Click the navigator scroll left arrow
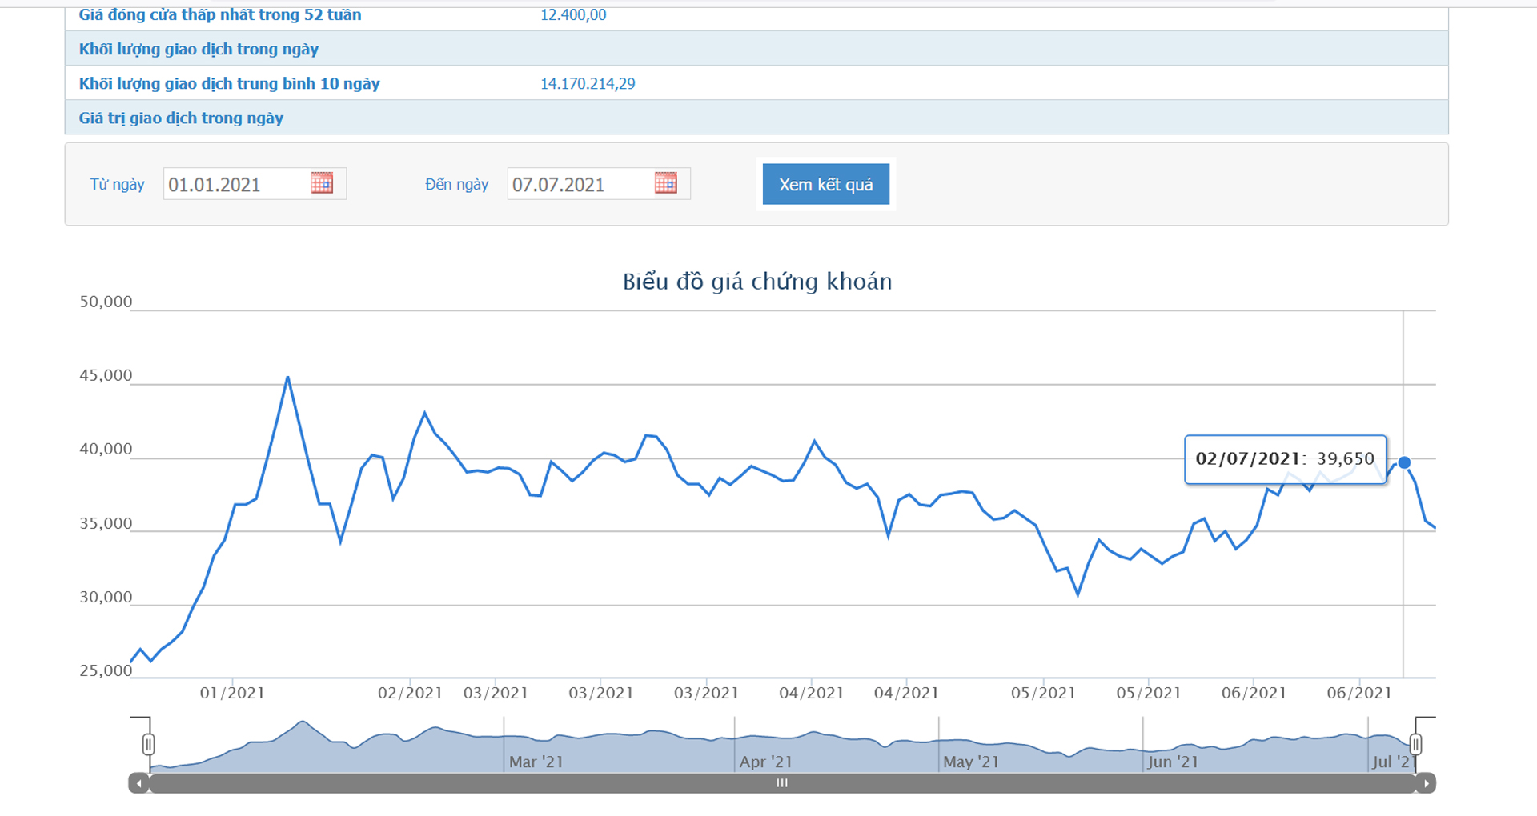Image resolution: width=1537 pixels, height=816 pixels. click(139, 783)
